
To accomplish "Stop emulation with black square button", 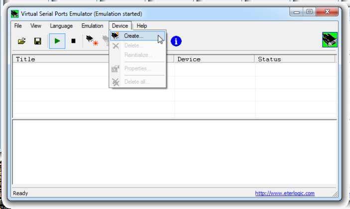I will [x=73, y=41].
